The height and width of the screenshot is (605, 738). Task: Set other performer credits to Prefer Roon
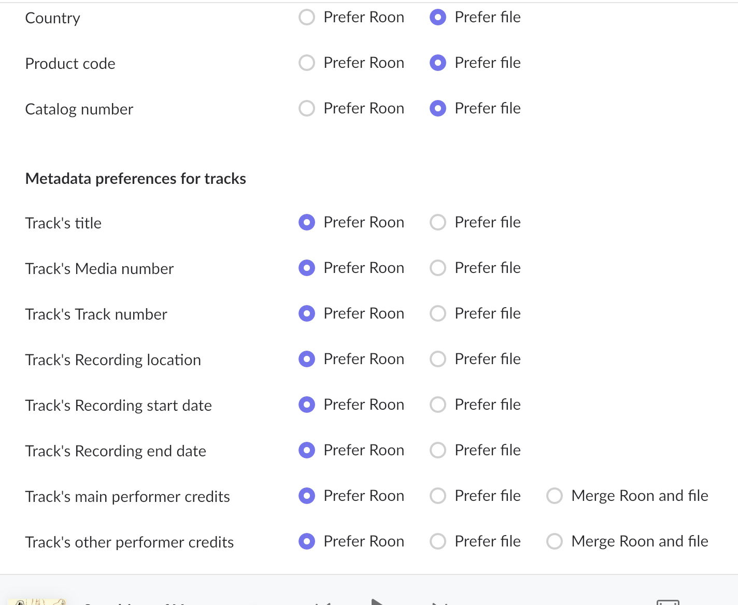[x=307, y=541]
